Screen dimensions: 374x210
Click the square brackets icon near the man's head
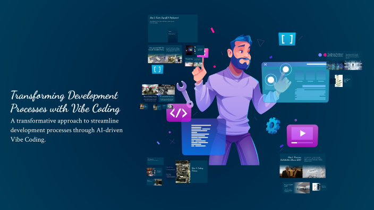(x=287, y=39)
